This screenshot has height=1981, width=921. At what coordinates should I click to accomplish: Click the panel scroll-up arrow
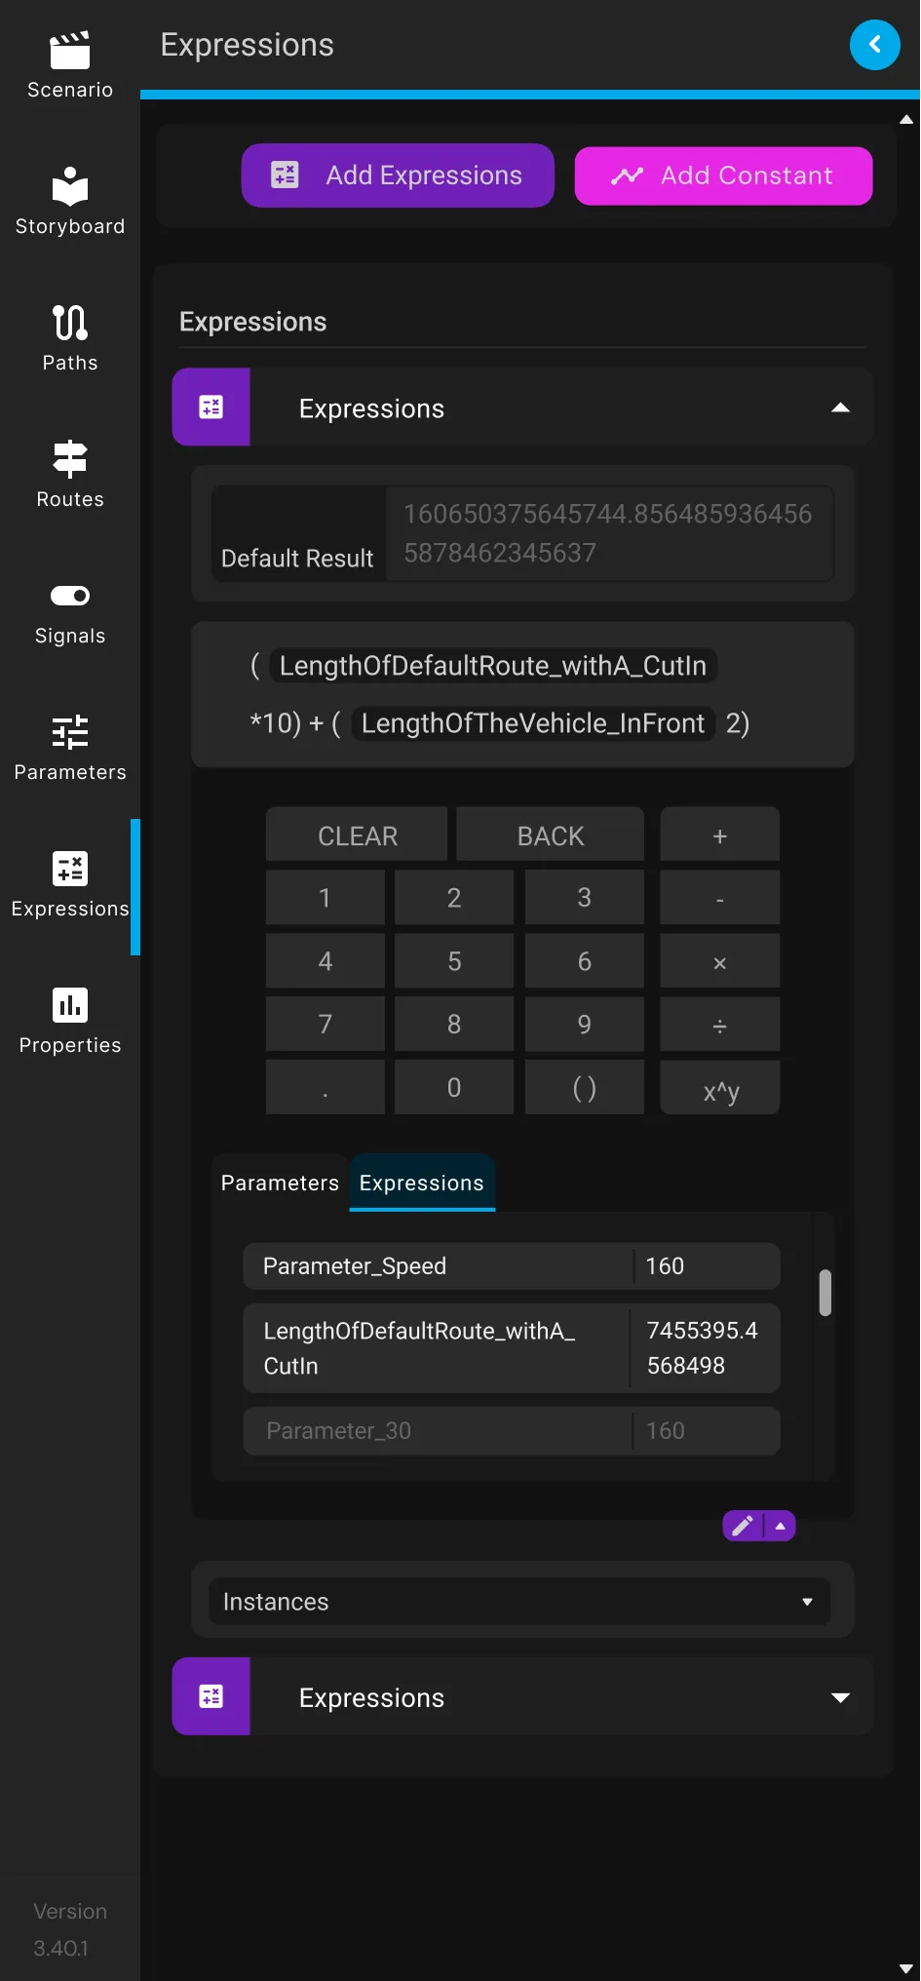[906, 120]
